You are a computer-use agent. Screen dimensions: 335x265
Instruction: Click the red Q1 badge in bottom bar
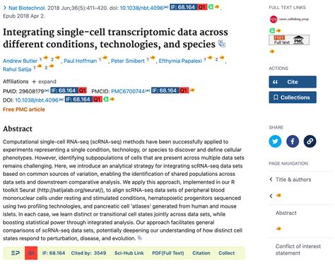click(x=31, y=253)
